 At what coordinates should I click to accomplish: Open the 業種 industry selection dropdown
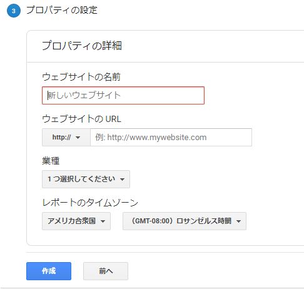86,180
